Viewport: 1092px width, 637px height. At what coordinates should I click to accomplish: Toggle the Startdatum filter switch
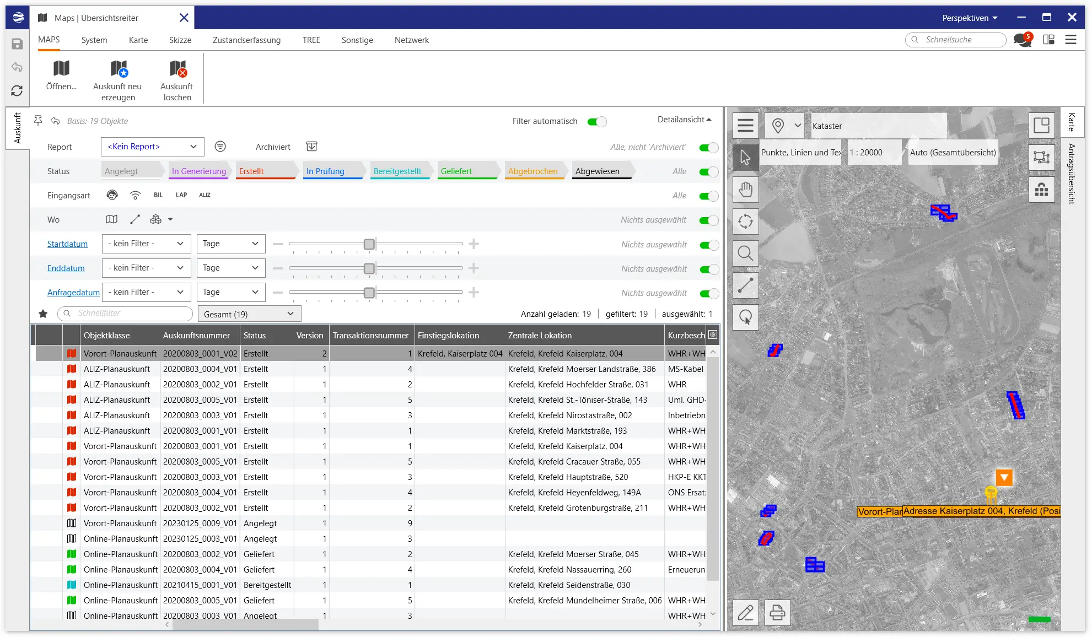pos(708,245)
